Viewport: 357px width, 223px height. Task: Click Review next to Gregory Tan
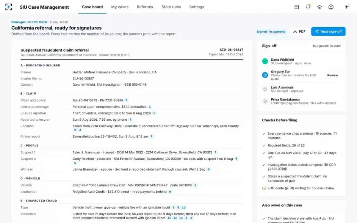333,75
